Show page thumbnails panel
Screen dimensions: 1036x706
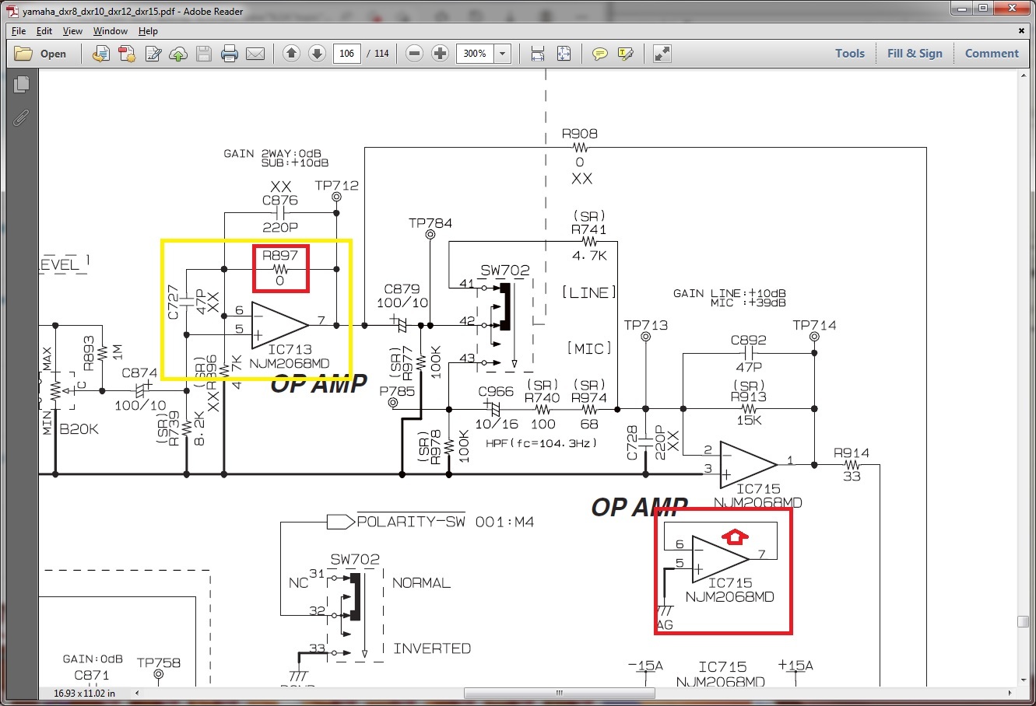tap(21, 84)
